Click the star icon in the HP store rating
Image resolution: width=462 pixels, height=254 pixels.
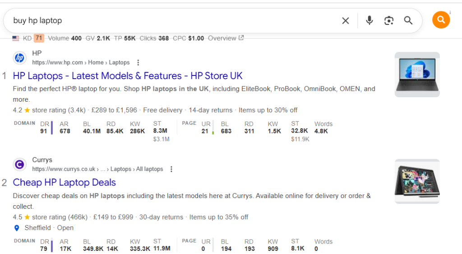pos(27,110)
